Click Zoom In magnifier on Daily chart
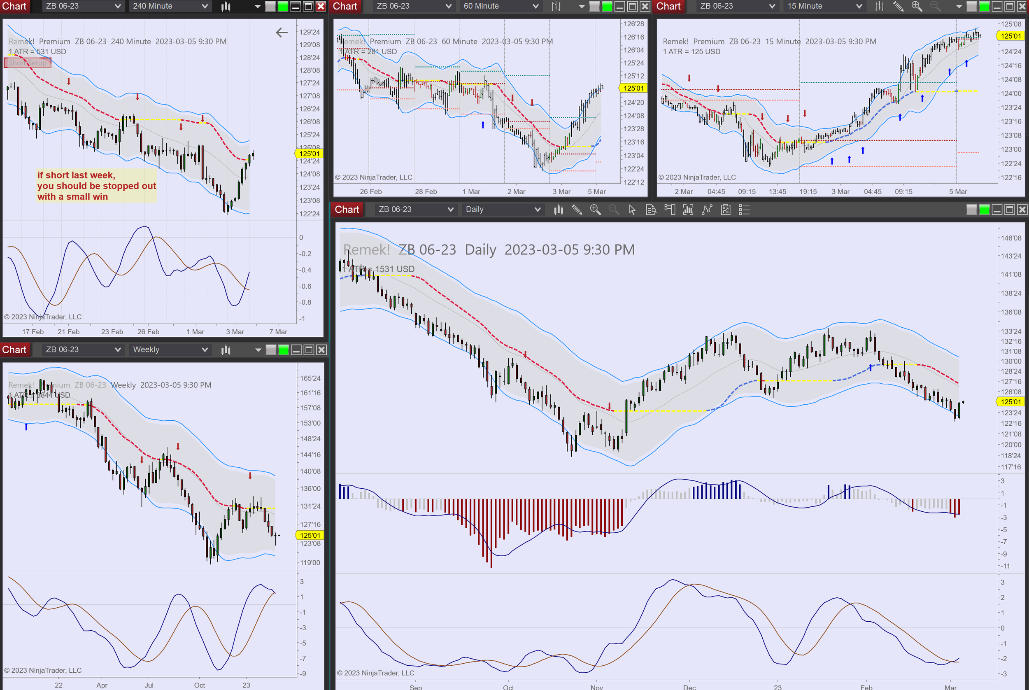Viewport: 1029px width, 690px height. click(x=595, y=210)
